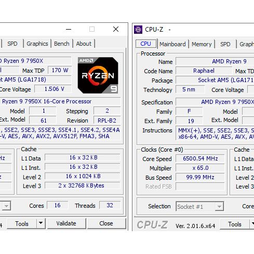Open the SPD tab in left window
Image resolution: width=254 pixels, height=254 pixels.
pyautogui.click(x=12, y=44)
